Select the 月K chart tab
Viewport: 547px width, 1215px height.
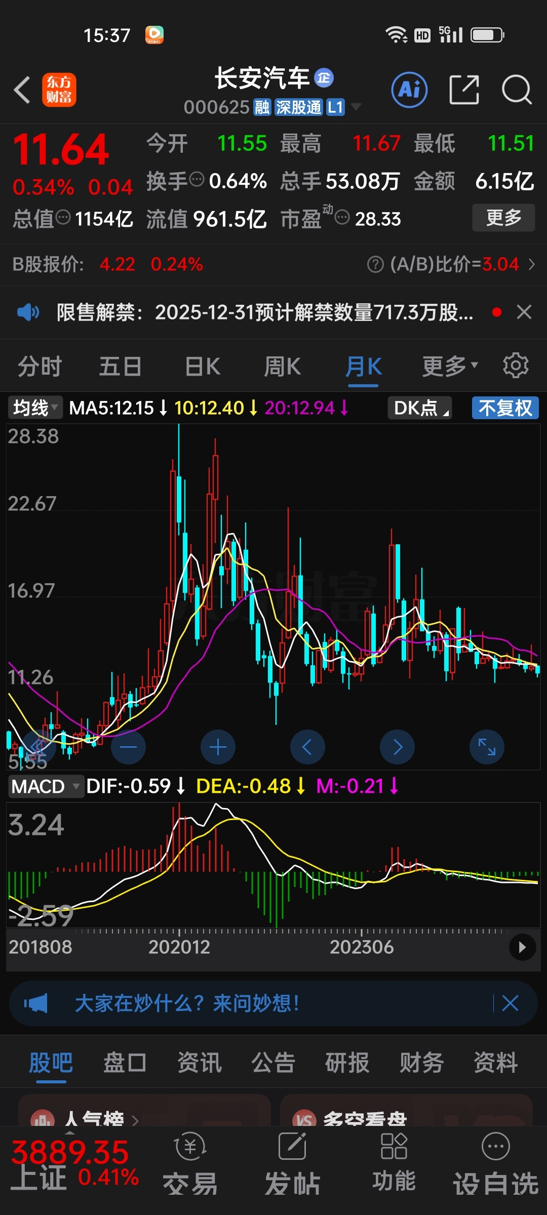point(363,367)
